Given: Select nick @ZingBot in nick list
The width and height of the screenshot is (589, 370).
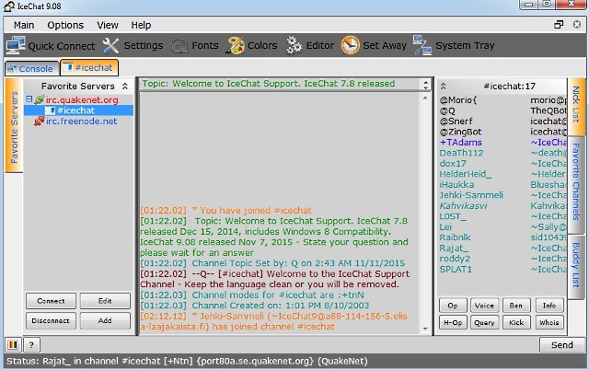Looking at the screenshot, I should [x=460, y=132].
